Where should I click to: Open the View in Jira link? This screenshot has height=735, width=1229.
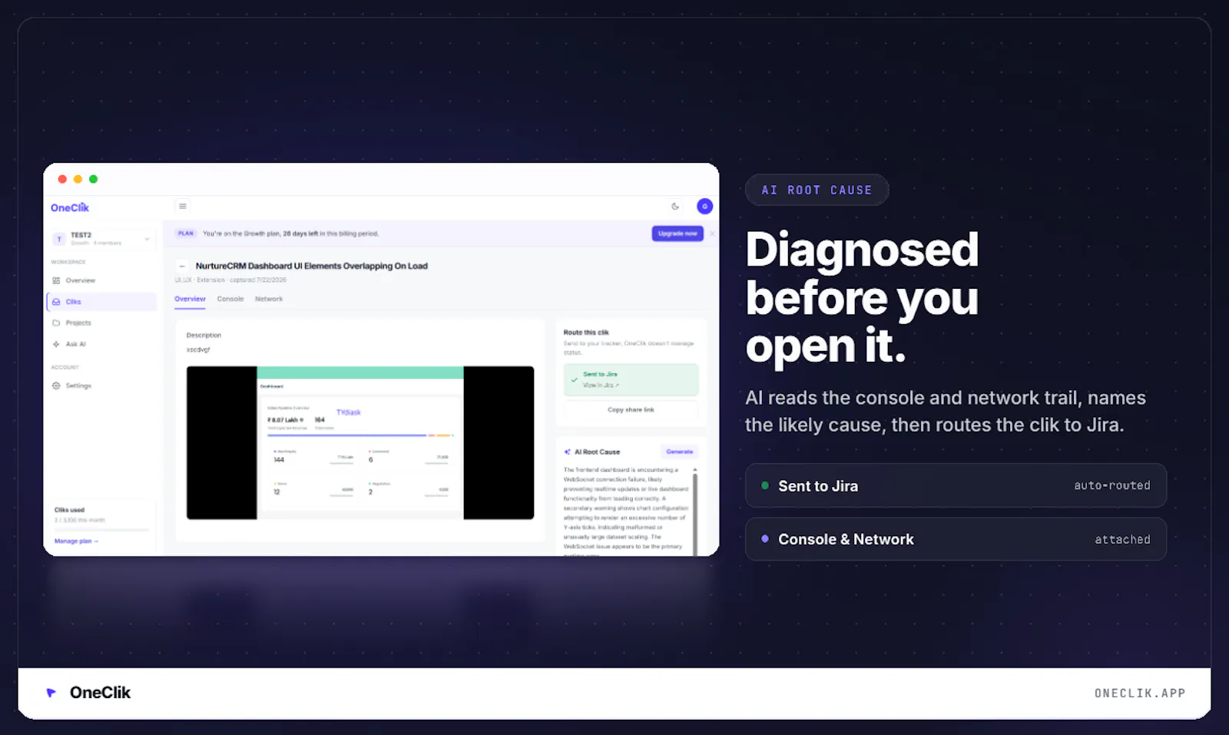(x=601, y=386)
